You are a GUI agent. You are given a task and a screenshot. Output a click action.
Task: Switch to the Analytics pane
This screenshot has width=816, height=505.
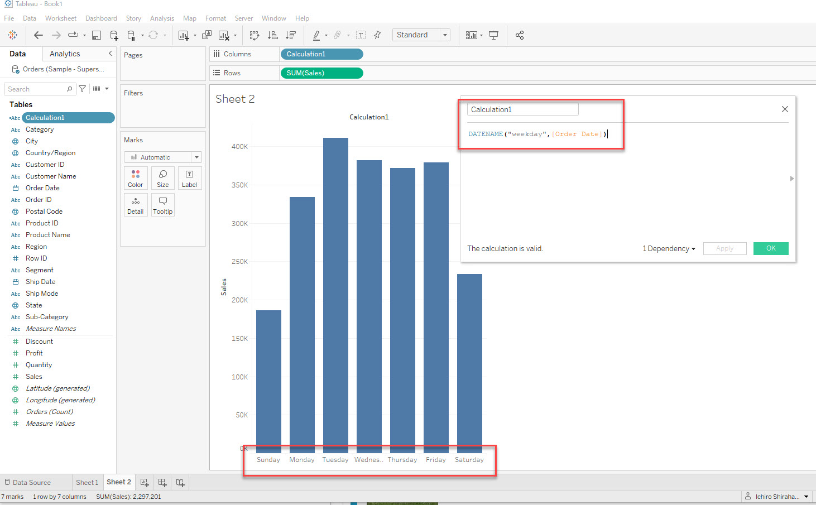tap(65, 54)
